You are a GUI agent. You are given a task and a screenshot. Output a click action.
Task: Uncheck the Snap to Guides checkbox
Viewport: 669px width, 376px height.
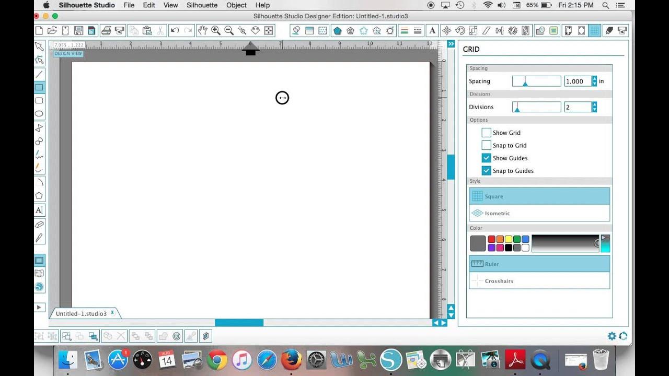(486, 170)
